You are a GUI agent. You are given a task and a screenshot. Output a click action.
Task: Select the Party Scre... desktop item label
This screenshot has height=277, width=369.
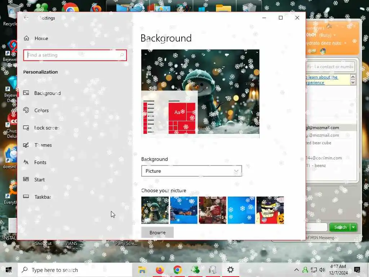126,243
